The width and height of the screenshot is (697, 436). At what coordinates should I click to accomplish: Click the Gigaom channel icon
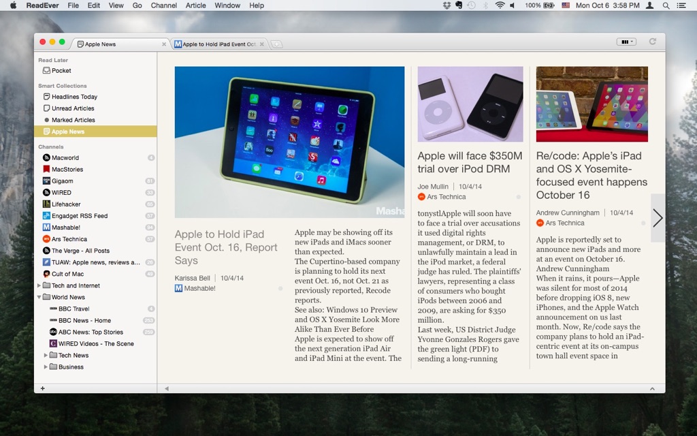point(46,181)
